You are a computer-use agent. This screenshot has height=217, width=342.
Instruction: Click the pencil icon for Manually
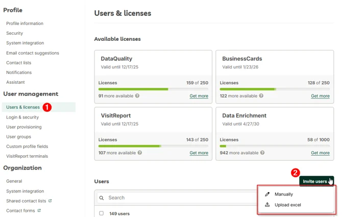tap(267, 194)
